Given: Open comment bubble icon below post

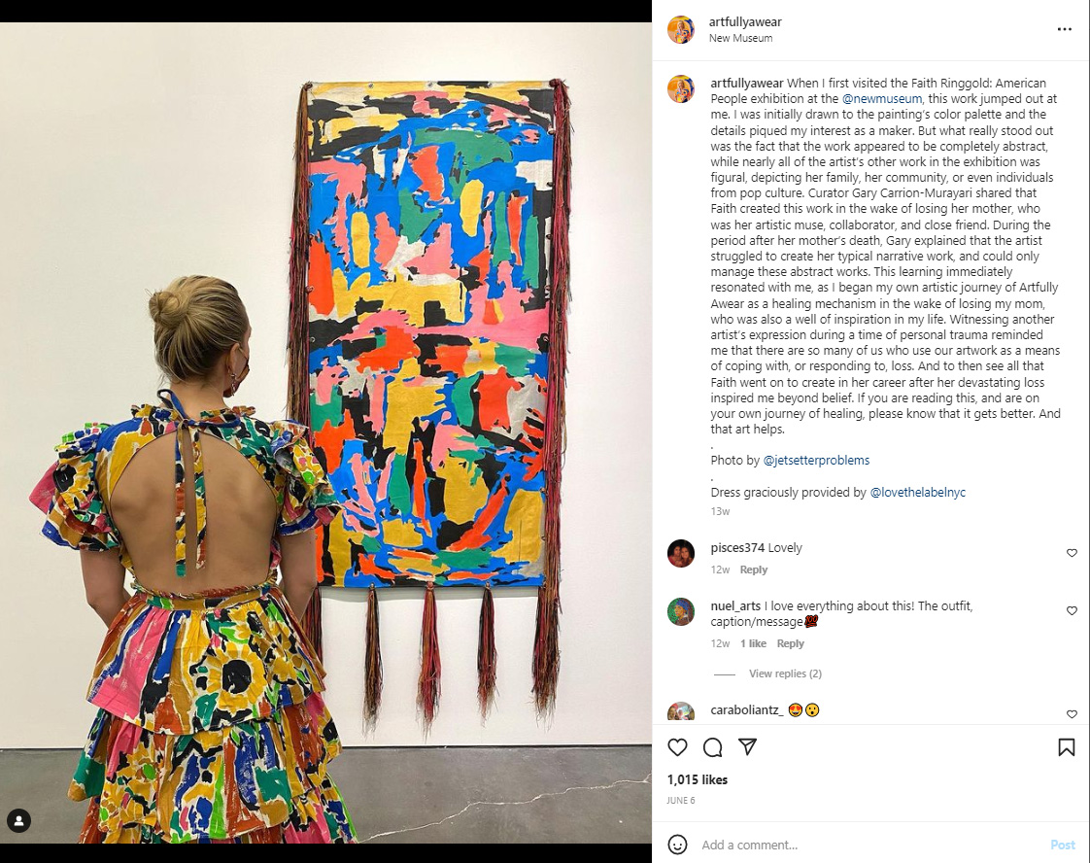Looking at the screenshot, I should point(712,747).
